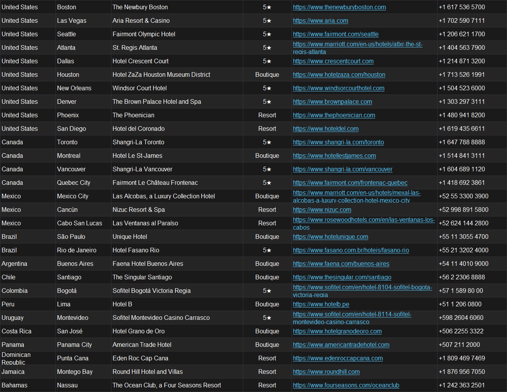507x392 pixels.
Task: Select the "Hotel Grano de Oro" cell
Action: 177,331
